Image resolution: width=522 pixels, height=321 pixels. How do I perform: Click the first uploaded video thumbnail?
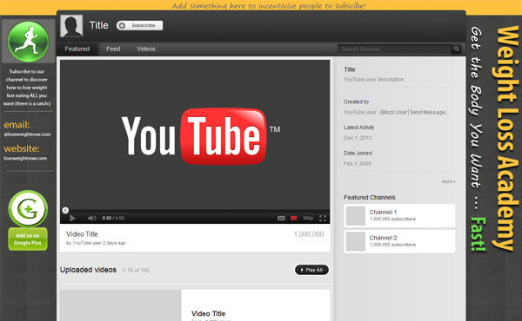click(121, 305)
